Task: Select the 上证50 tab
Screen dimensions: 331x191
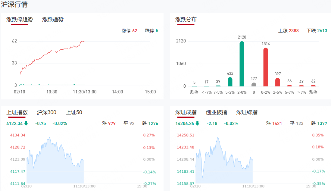Action: coord(74,112)
